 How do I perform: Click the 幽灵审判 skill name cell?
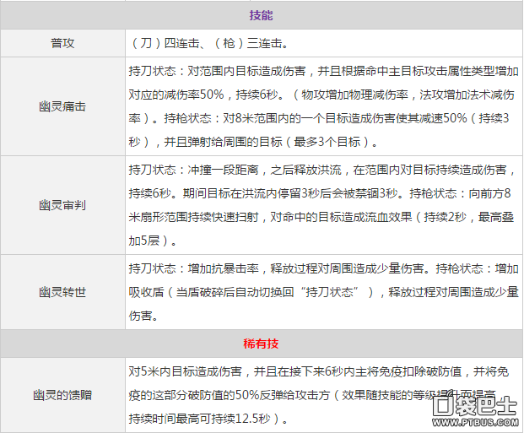tap(62, 204)
